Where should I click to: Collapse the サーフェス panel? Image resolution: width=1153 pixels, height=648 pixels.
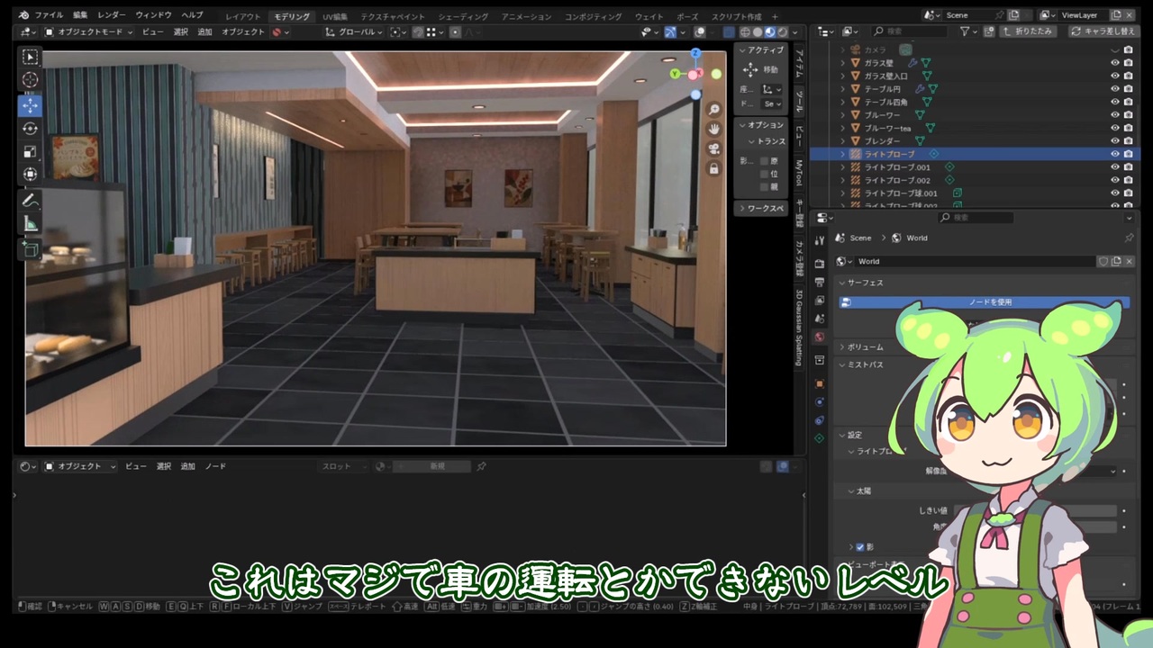click(843, 283)
